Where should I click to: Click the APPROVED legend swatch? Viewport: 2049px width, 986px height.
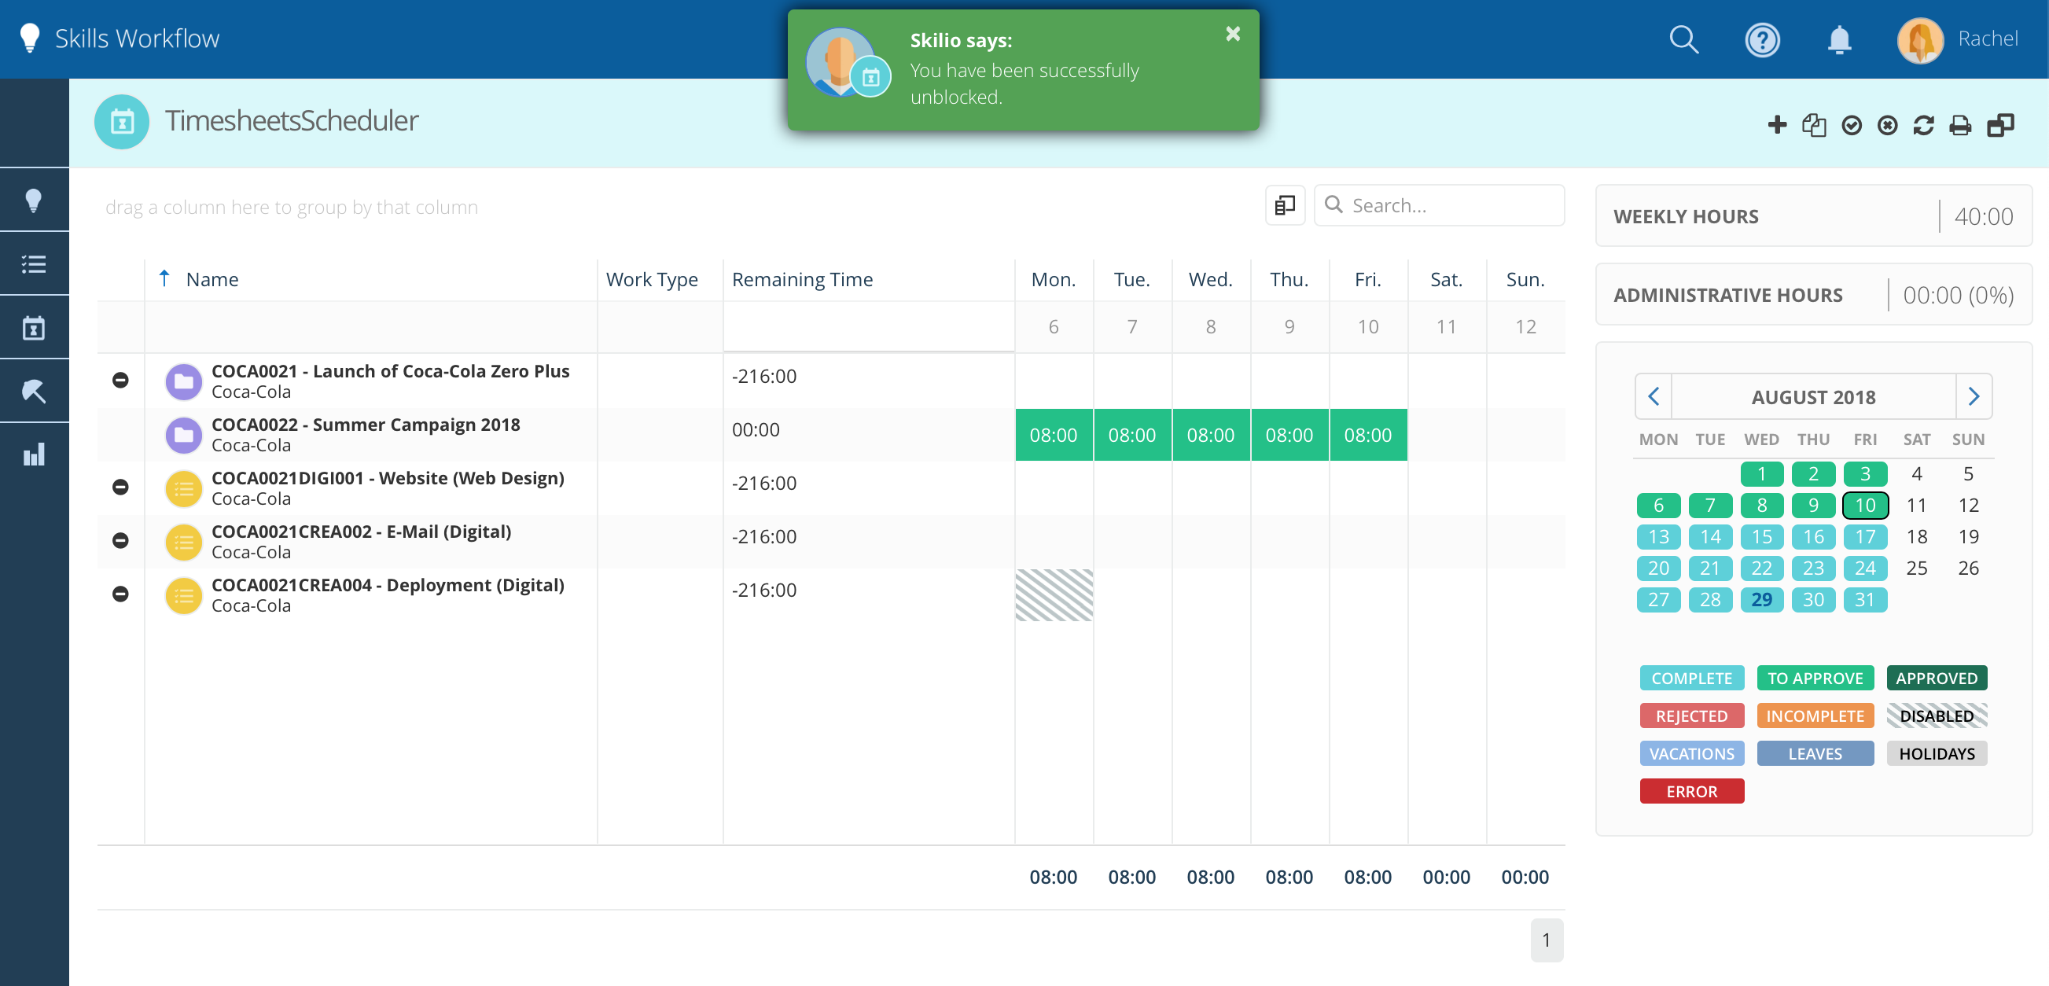point(1936,679)
